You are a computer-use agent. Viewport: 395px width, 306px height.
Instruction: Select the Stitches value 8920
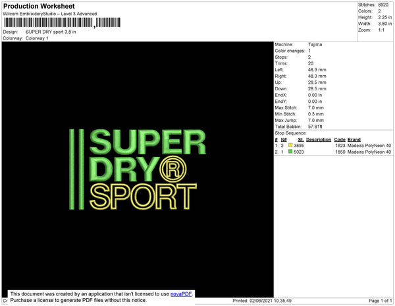383,5
